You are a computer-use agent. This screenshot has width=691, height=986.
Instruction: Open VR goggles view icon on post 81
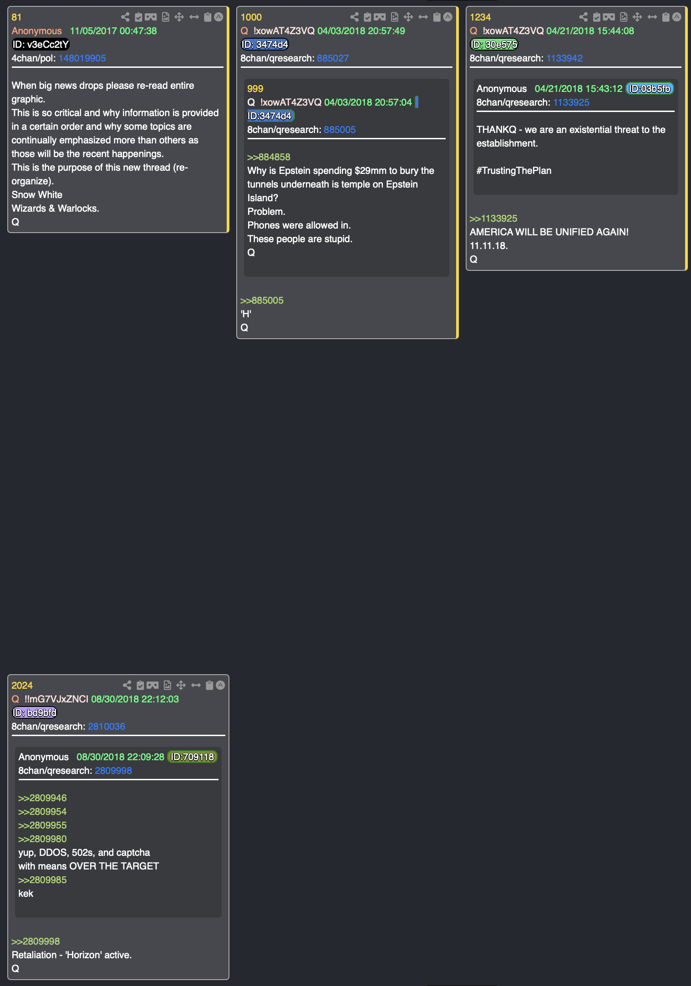[x=151, y=17]
